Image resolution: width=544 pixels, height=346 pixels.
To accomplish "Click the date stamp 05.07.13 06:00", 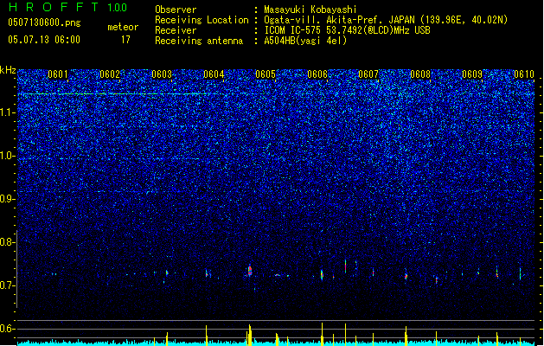I will tap(44, 40).
